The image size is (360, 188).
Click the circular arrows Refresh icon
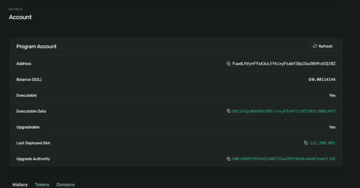click(x=315, y=46)
